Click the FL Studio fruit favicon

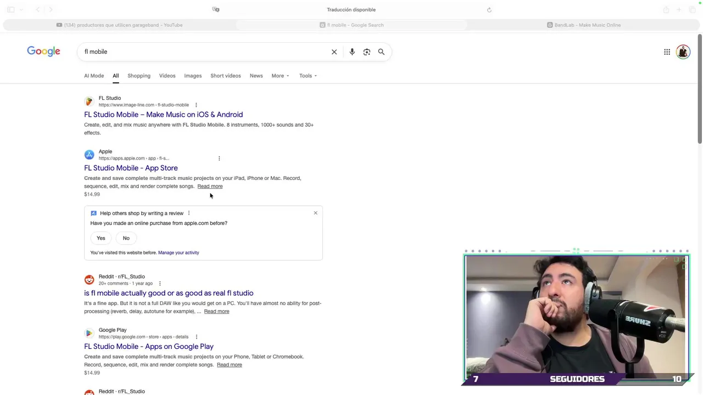tap(89, 101)
